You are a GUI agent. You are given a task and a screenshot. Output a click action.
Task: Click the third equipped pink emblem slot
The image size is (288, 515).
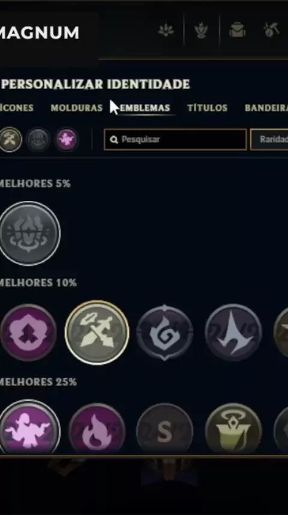click(x=67, y=140)
